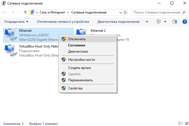
Task: Click Диагностика подключения in the toolbar
Action: pos(118,22)
